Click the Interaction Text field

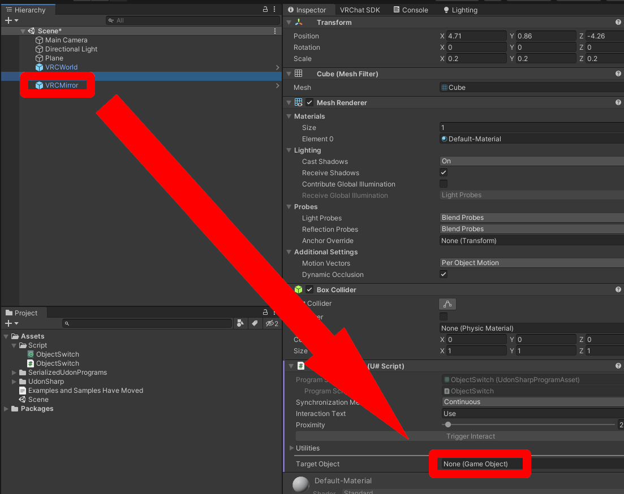(533, 413)
